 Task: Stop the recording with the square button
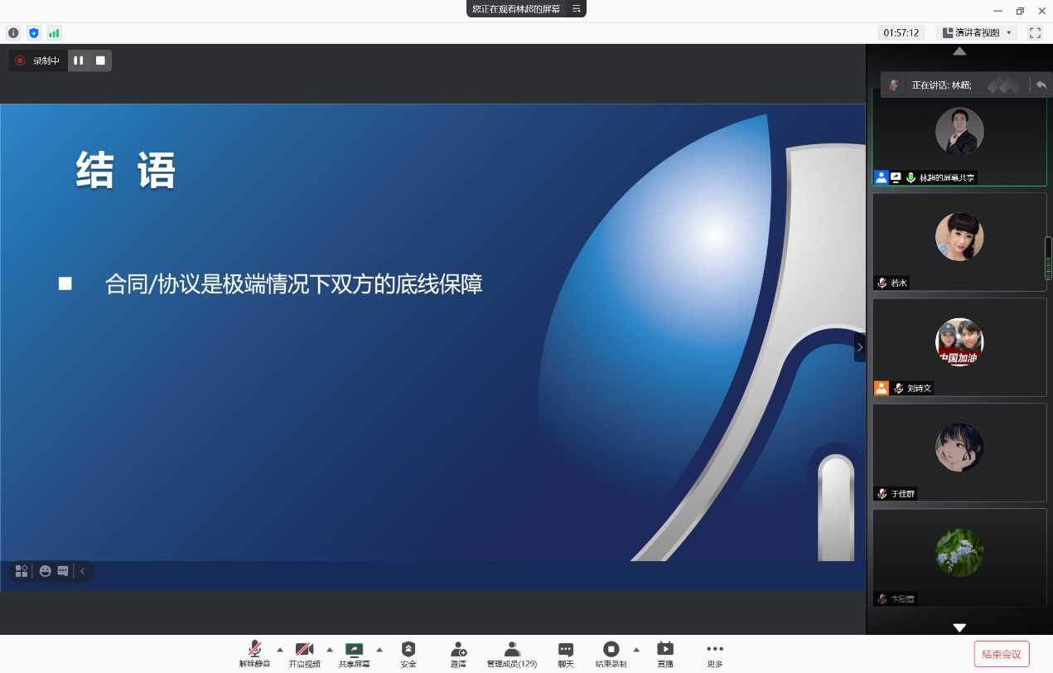coord(100,61)
